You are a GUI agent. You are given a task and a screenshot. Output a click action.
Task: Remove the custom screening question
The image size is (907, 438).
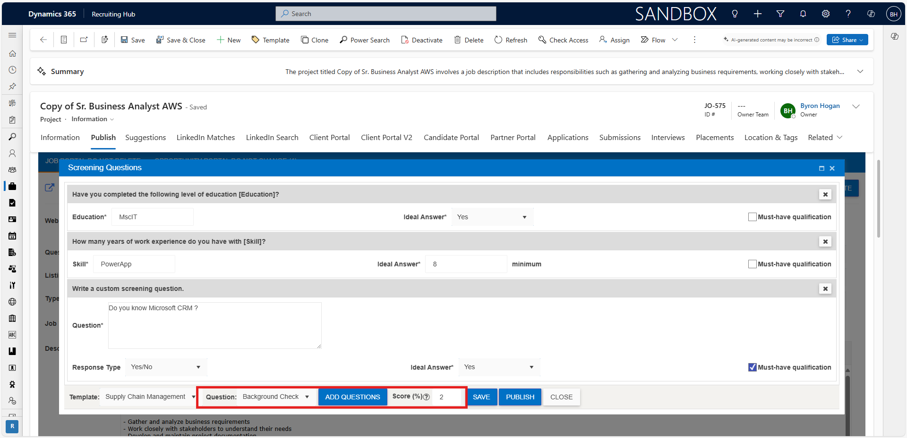825,289
